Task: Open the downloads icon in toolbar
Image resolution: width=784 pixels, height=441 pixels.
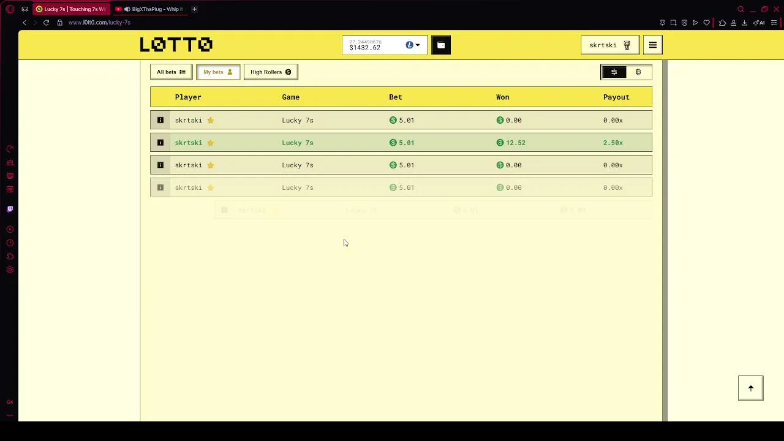Action: [744, 23]
